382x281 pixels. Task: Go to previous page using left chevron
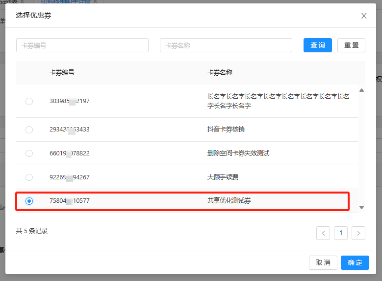pos(323,233)
